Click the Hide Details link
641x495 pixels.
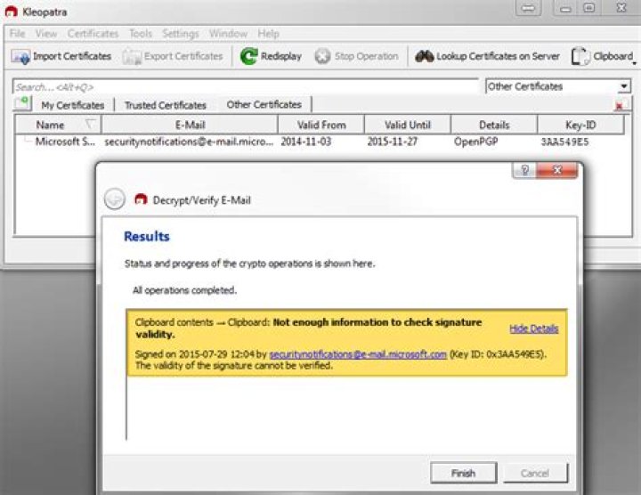coord(533,329)
